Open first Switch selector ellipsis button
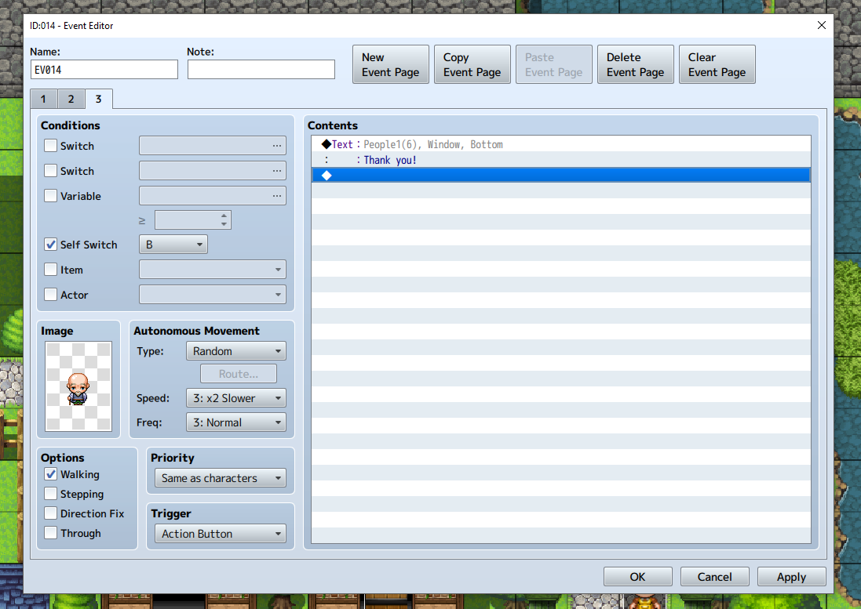Image resolution: width=861 pixels, height=609 pixels. point(276,146)
